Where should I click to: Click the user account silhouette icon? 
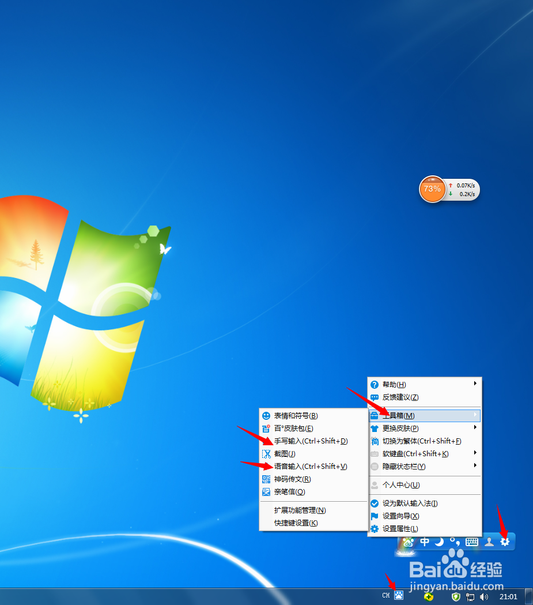click(489, 542)
